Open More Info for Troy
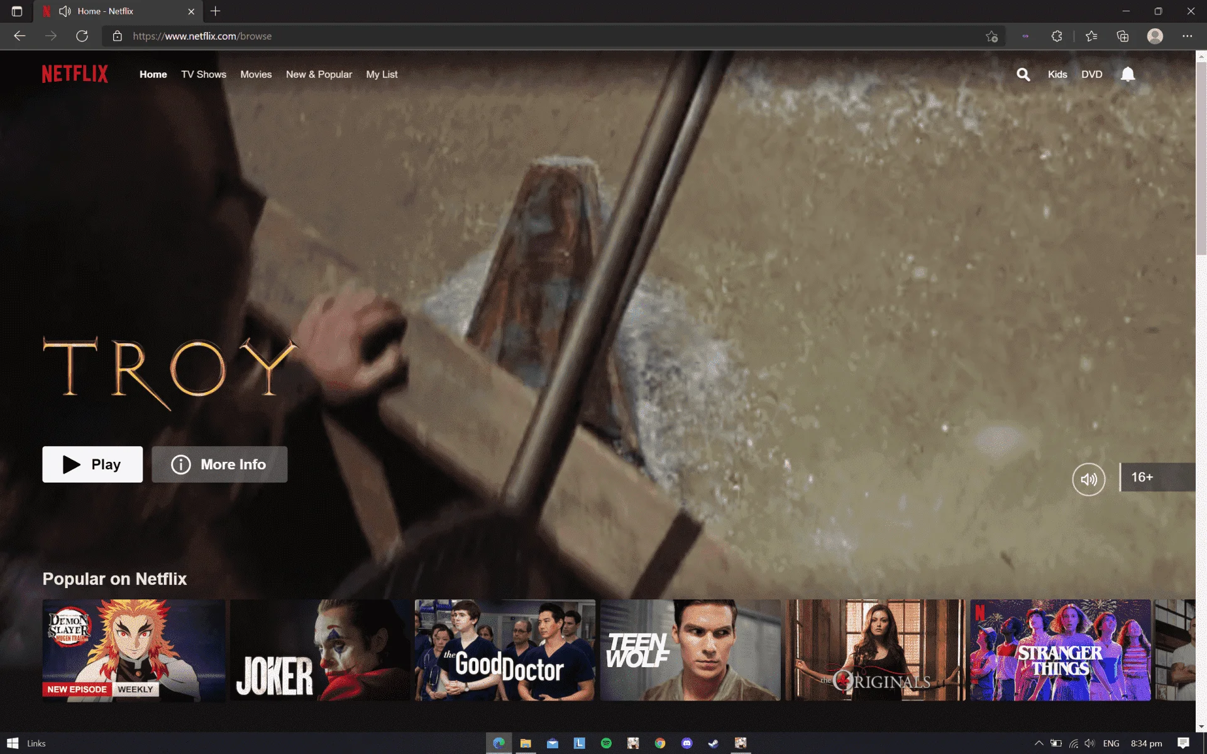Screen dimensions: 1207x754 tap(219, 464)
